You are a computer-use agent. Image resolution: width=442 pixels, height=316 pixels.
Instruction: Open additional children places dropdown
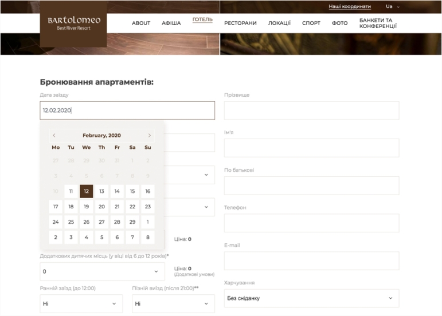(x=101, y=271)
